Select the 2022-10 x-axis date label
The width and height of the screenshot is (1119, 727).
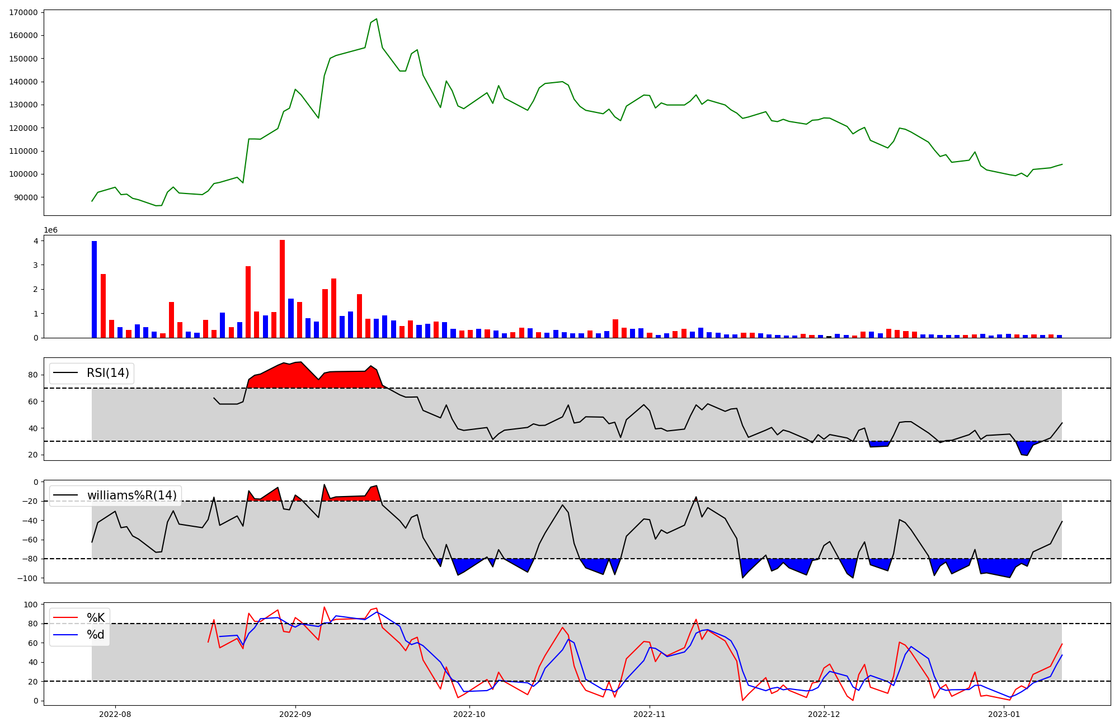[469, 714]
